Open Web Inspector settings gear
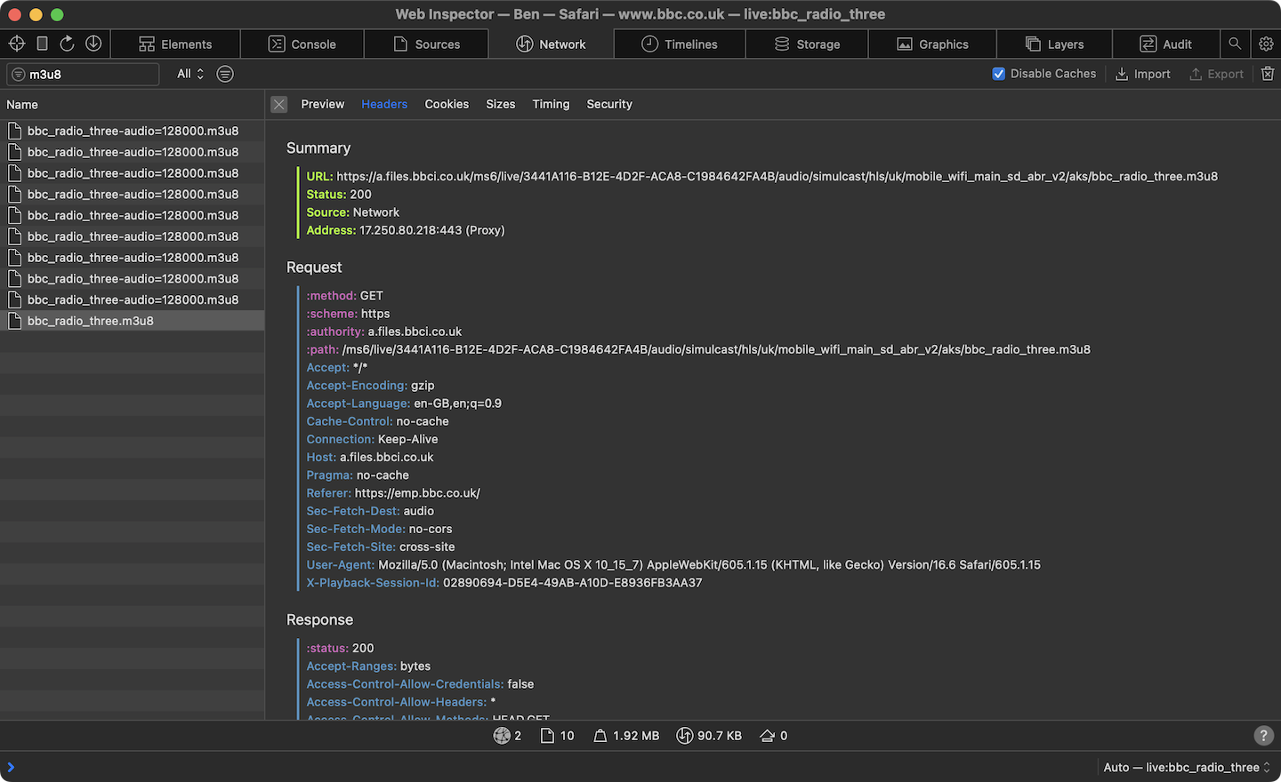The height and width of the screenshot is (782, 1281). 1266,44
